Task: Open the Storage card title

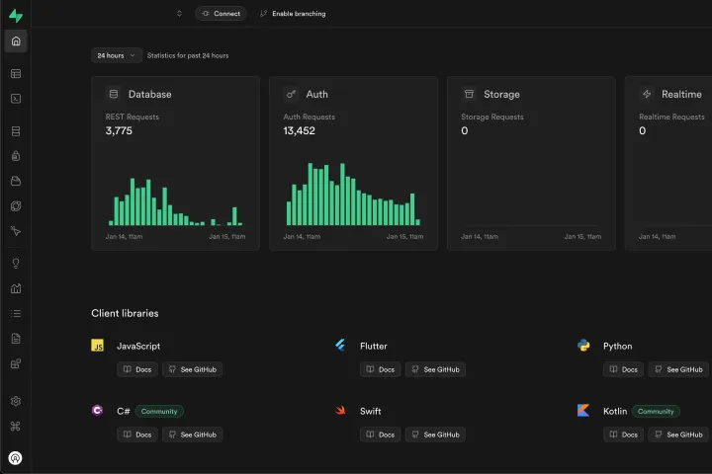Action: point(501,95)
